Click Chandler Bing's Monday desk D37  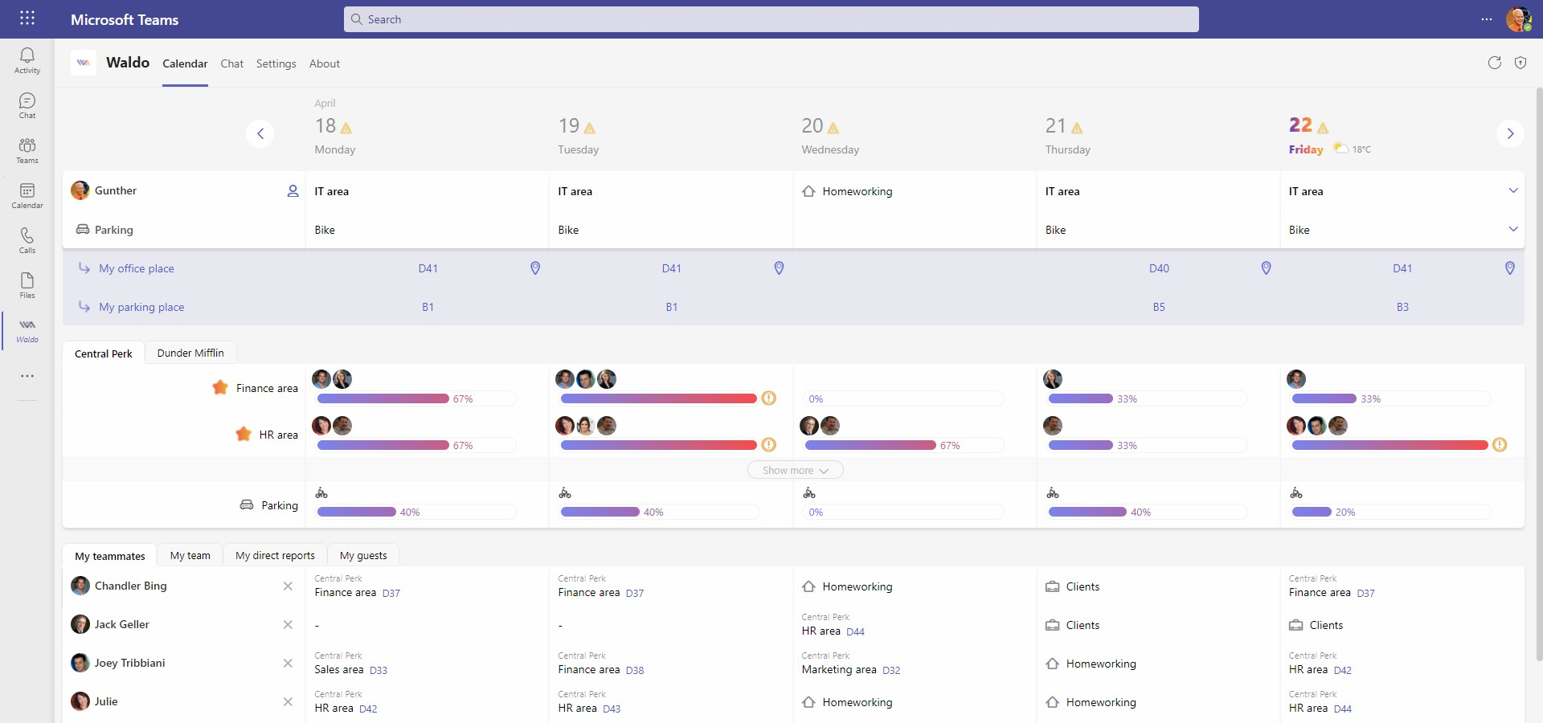(391, 593)
